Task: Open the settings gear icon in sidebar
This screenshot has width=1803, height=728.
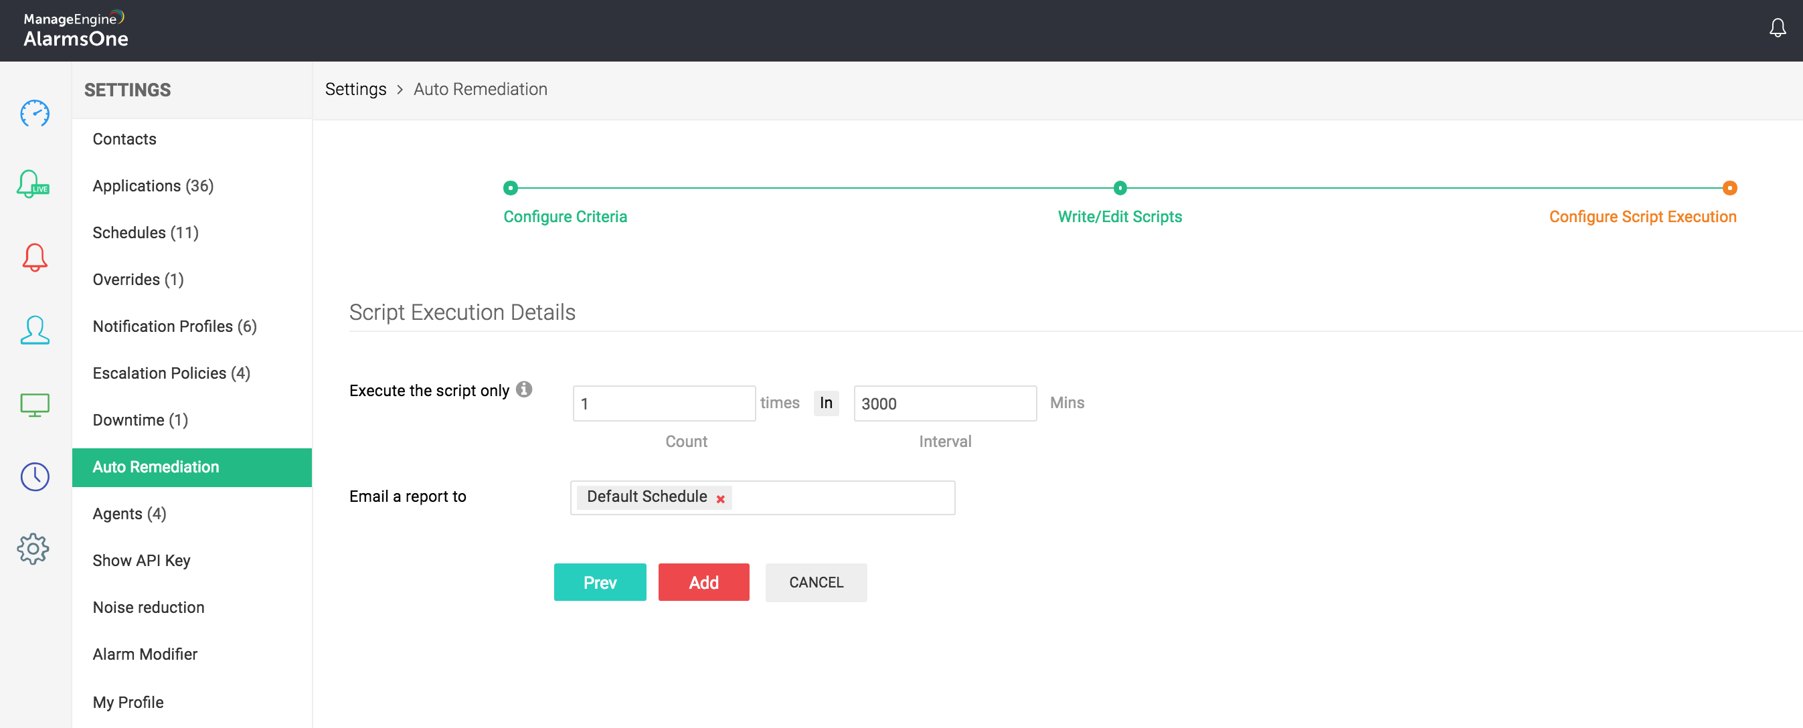Action: [33, 549]
